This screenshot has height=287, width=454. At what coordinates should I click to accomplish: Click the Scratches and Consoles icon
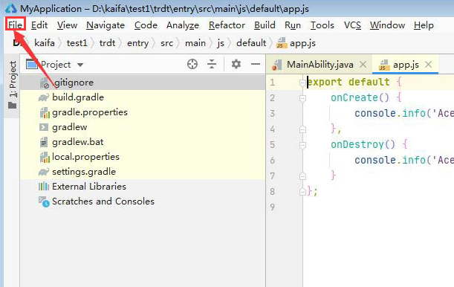tap(44, 201)
